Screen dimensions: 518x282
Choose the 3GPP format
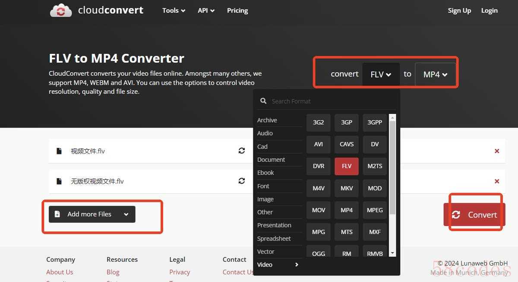coord(375,122)
